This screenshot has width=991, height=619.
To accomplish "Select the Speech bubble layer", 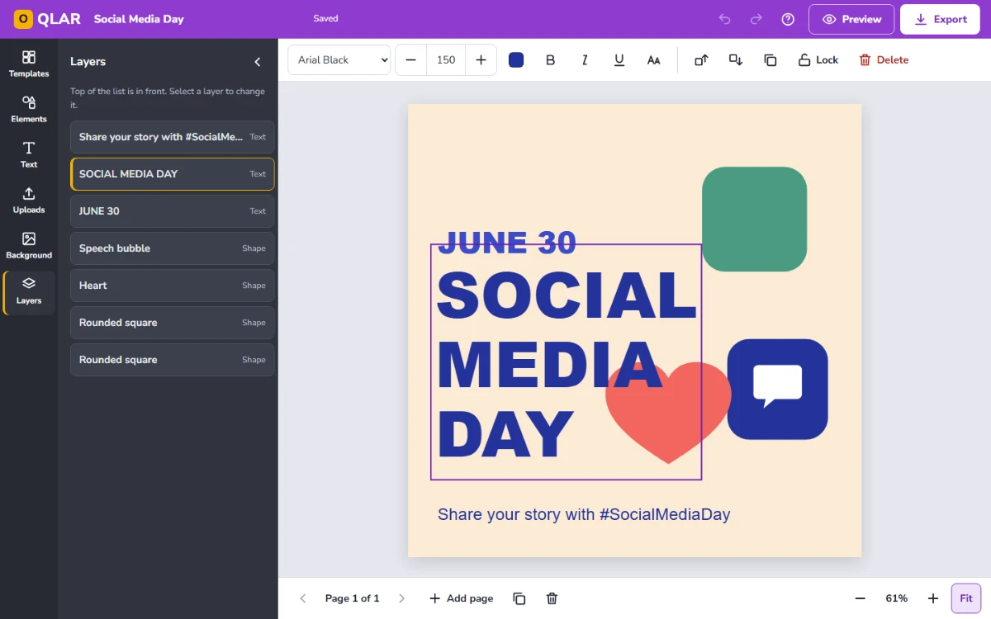I will pyautogui.click(x=173, y=248).
